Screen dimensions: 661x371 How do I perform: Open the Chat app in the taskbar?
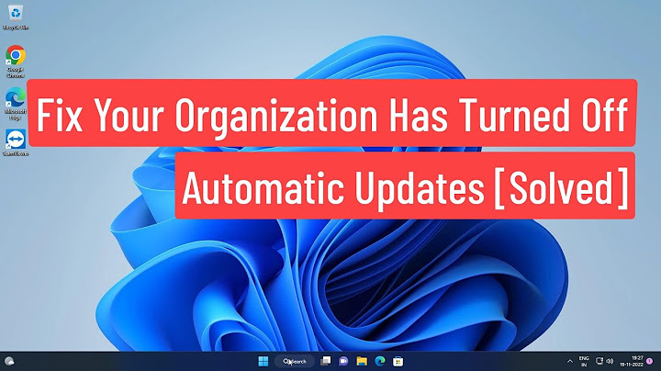(x=343, y=361)
